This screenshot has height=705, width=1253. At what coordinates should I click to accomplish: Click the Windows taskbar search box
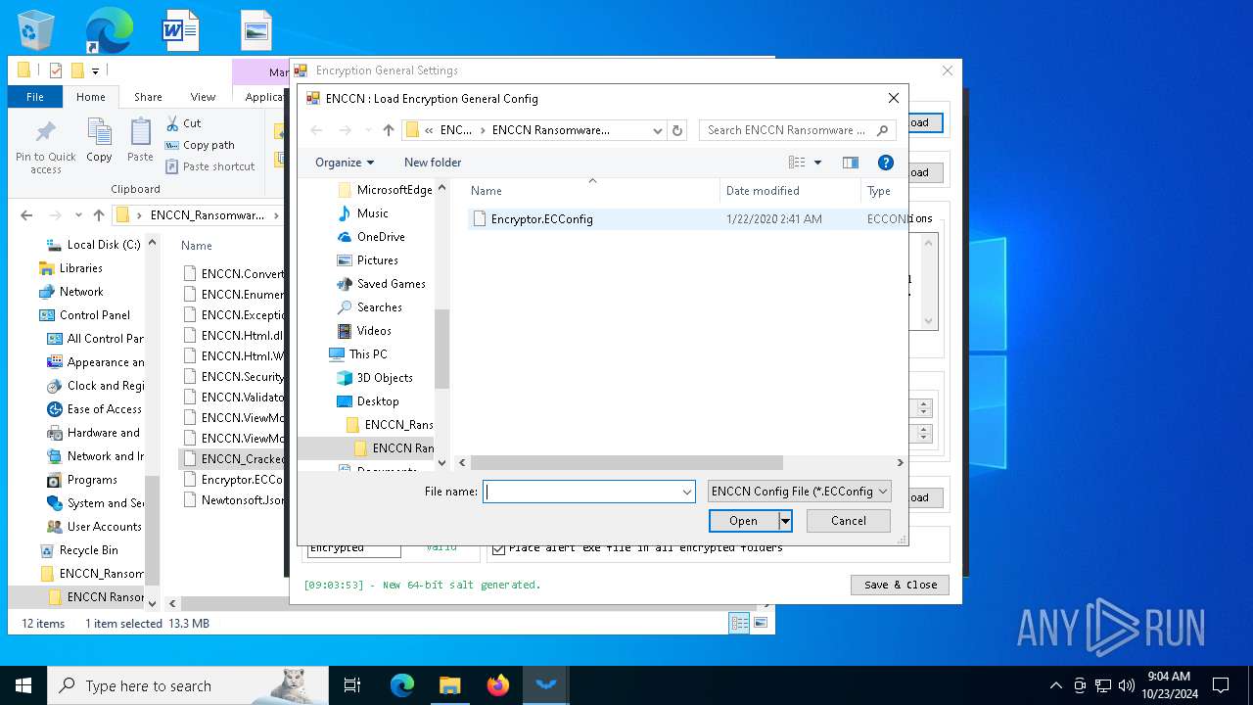pos(186,685)
